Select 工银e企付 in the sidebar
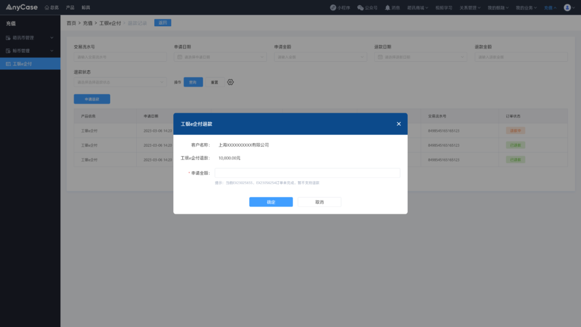Image resolution: width=581 pixels, height=327 pixels. (30, 63)
